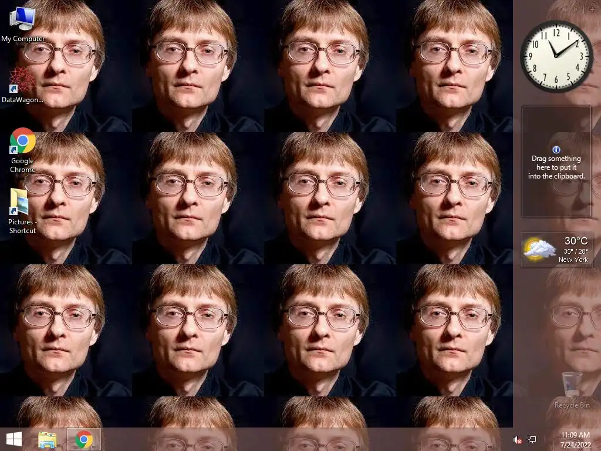The height and width of the screenshot is (451, 601).
Task: Click the 7/24/2022 date in taskbar
Action: (575, 445)
